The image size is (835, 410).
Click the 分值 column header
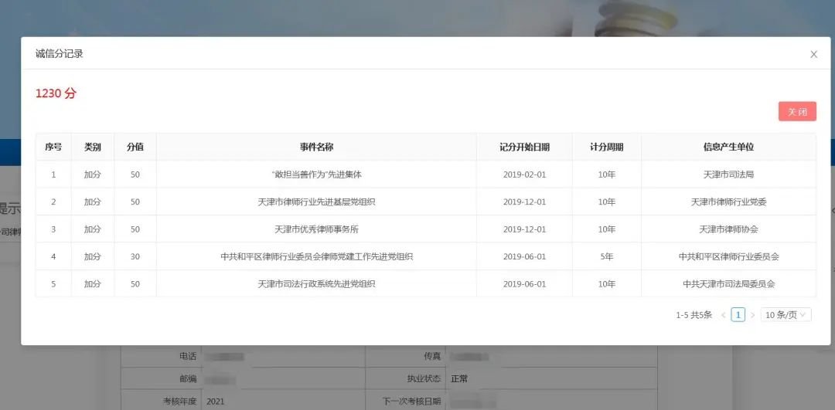coord(135,147)
